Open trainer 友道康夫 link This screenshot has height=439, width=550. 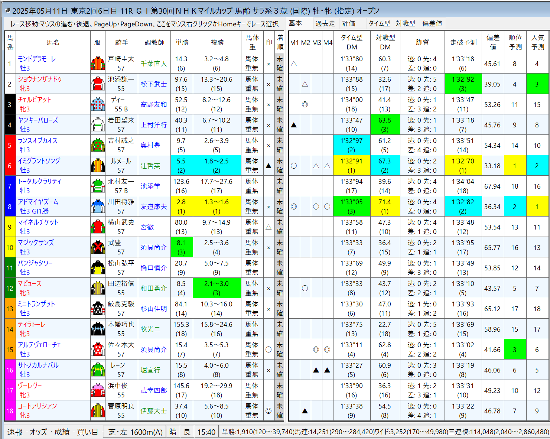pyautogui.click(x=154, y=207)
